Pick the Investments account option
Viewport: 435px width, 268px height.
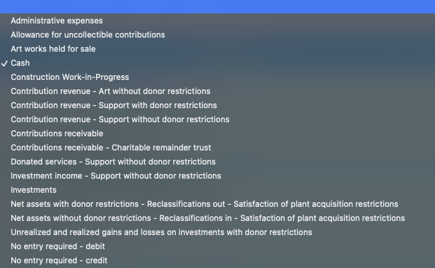pyautogui.click(x=217, y=190)
